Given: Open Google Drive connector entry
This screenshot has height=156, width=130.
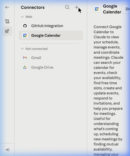Looking at the screenshot, I should tap(51, 67).
